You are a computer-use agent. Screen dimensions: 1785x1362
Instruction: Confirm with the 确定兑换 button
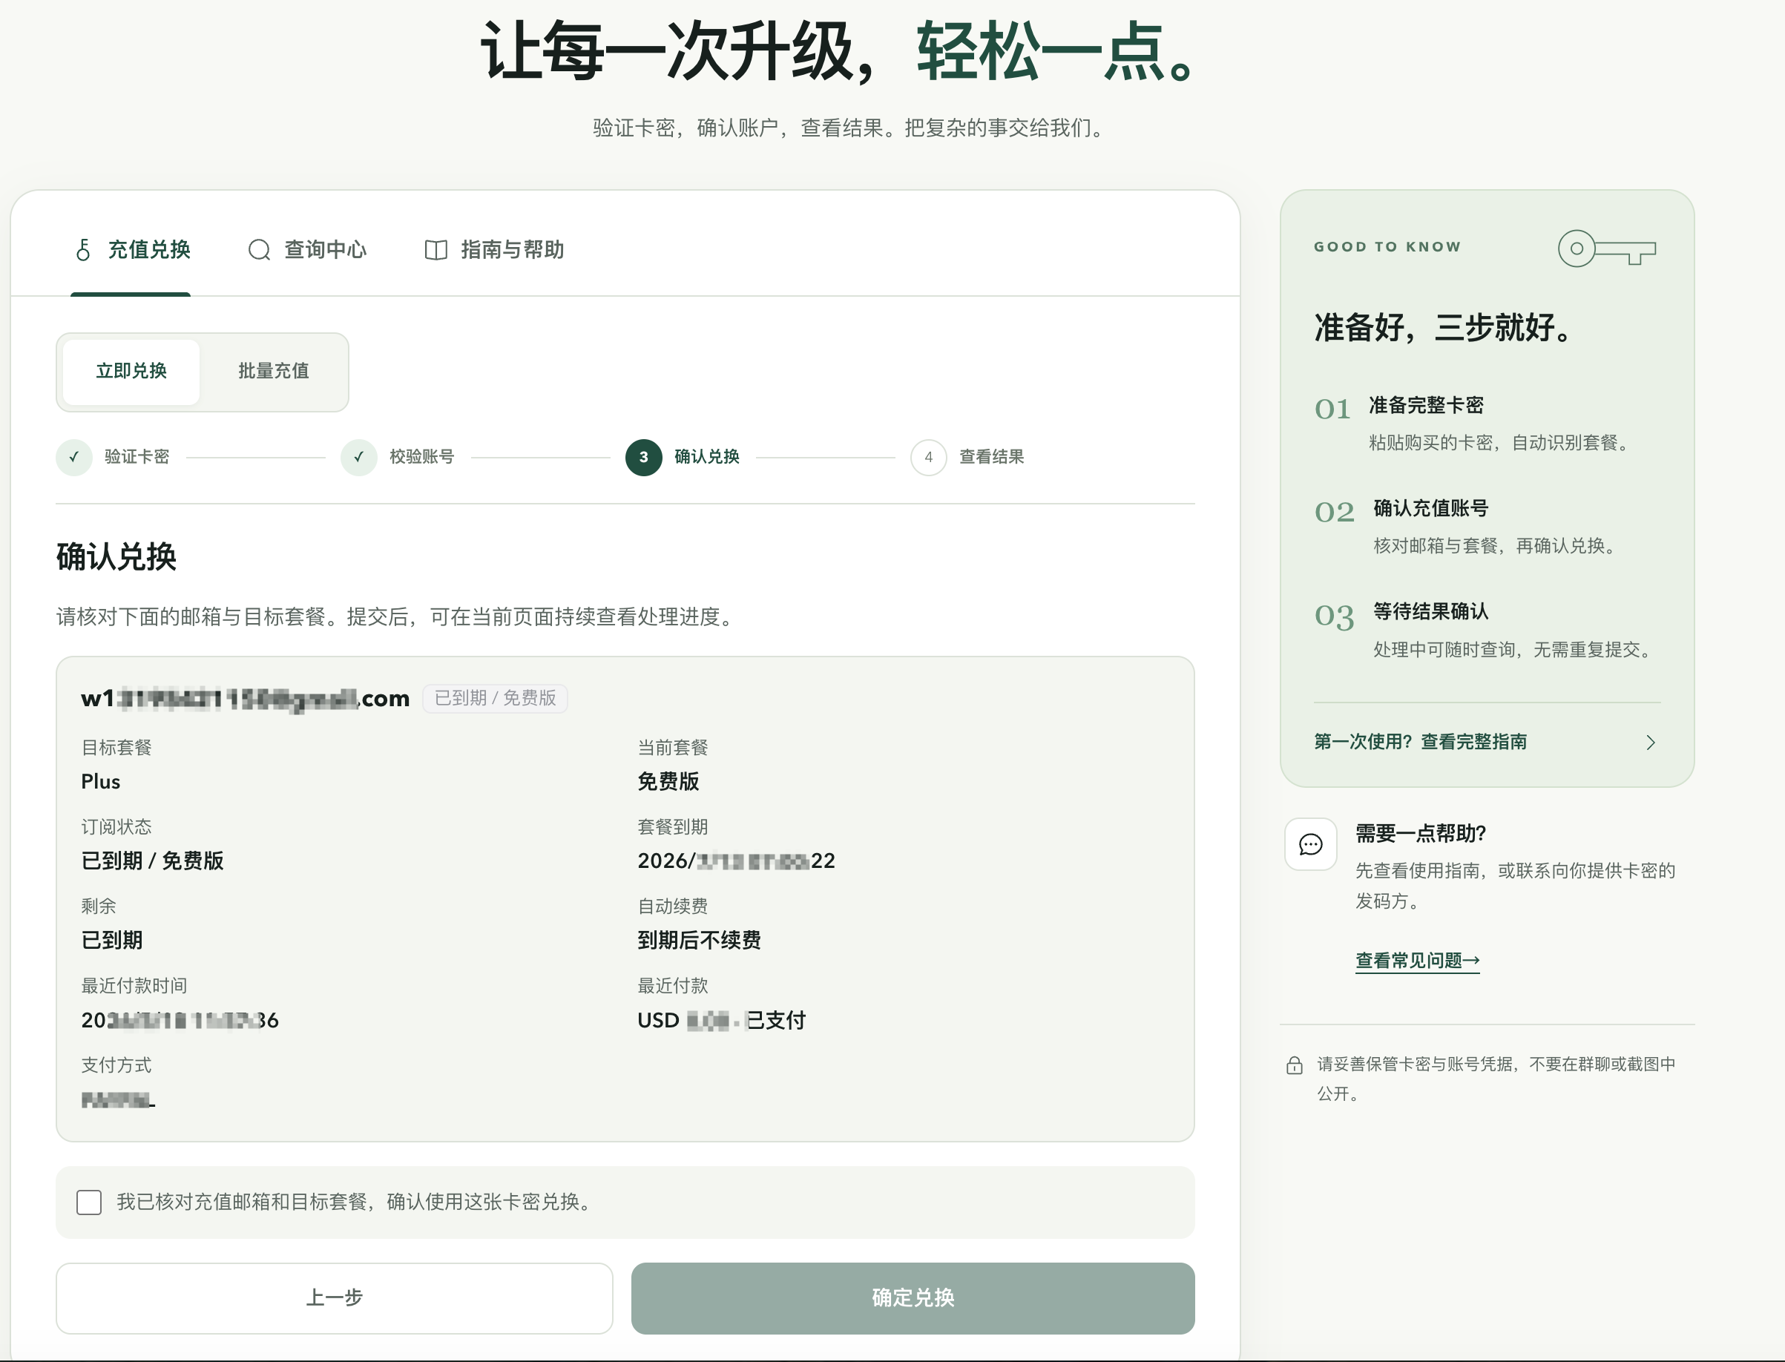coord(913,1298)
